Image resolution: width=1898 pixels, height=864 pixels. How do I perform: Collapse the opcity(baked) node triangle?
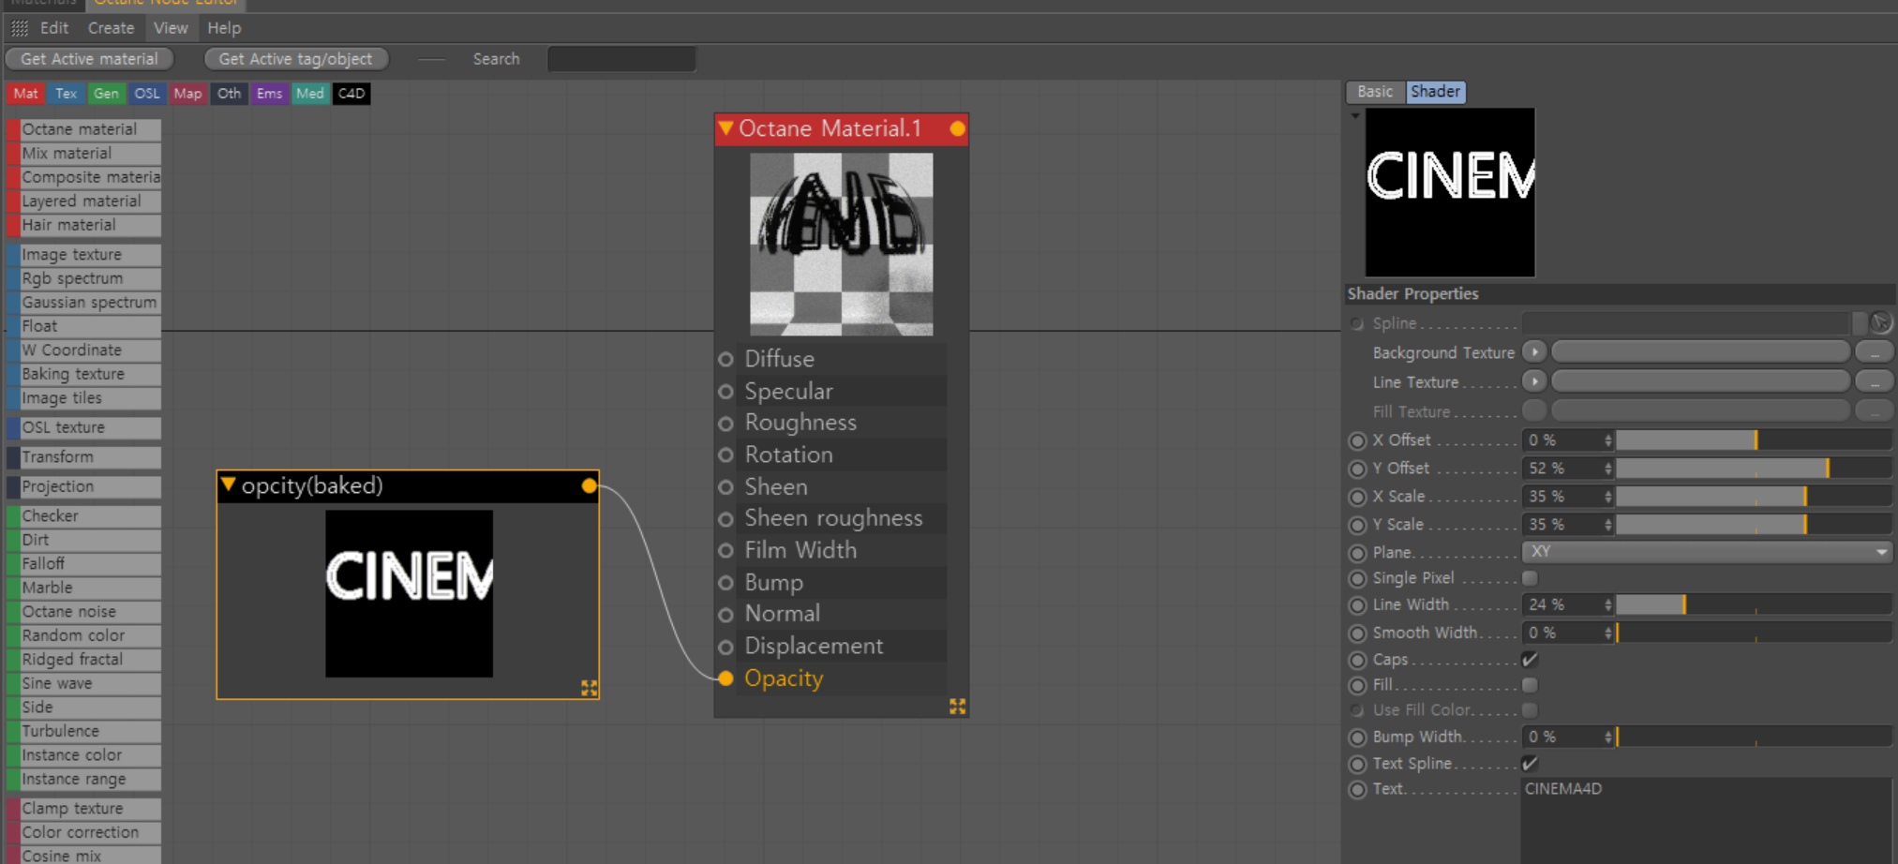(x=228, y=484)
